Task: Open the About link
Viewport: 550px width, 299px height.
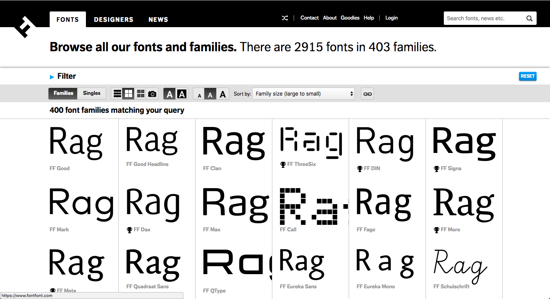Action: pyautogui.click(x=330, y=18)
